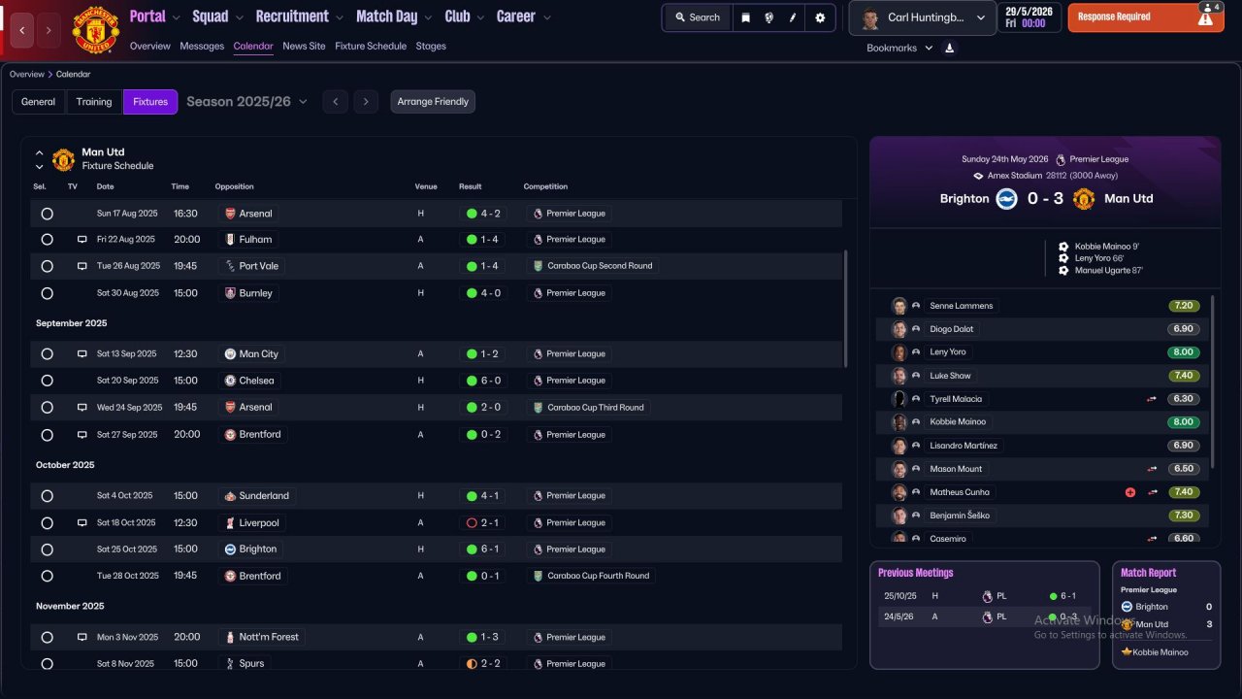Open the Search button
This screenshot has height=699, width=1242.
point(697,17)
